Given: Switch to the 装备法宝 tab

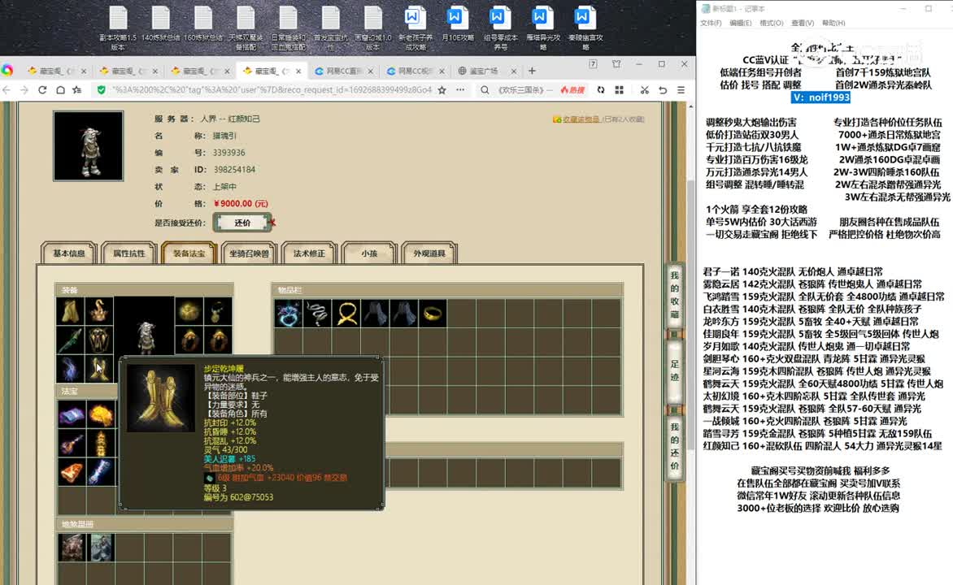Looking at the screenshot, I should click(189, 253).
